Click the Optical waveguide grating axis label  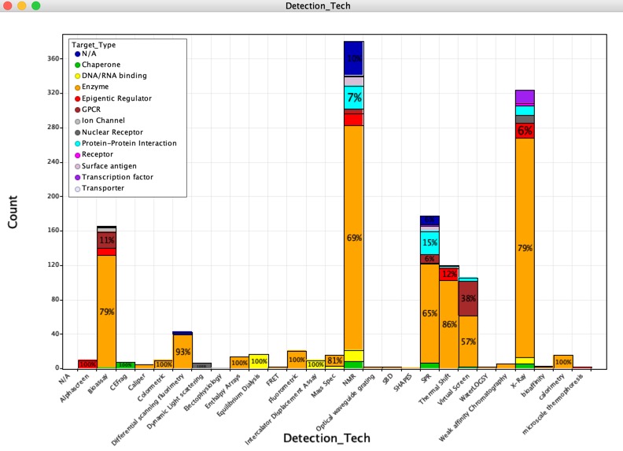pos(345,403)
